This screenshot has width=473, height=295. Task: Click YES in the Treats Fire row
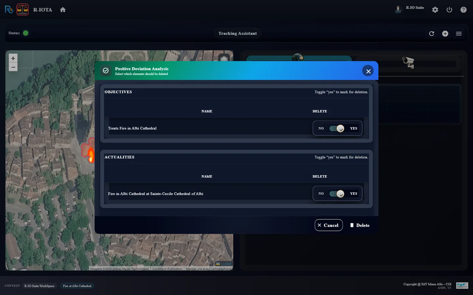tap(353, 128)
